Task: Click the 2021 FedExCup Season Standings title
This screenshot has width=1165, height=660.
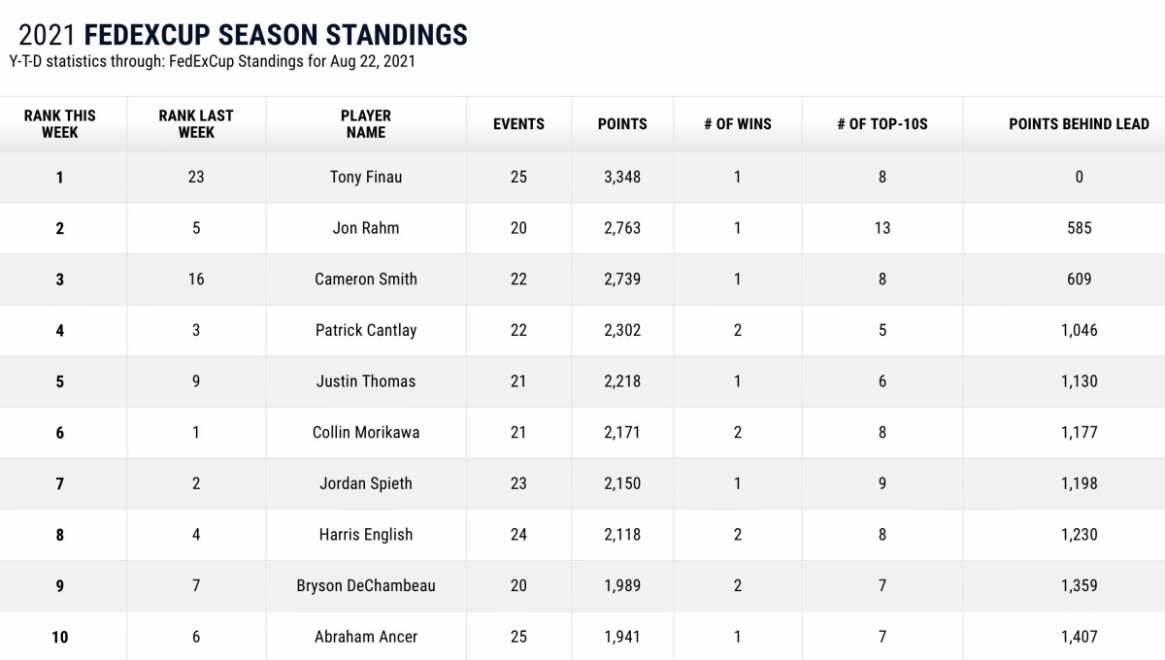Action: [x=243, y=36]
